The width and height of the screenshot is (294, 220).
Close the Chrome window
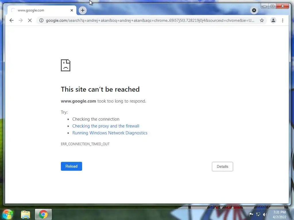283,6
